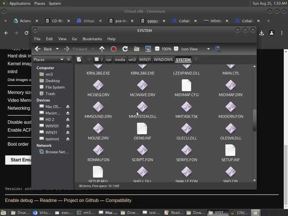This screenshot has width=288, height=216.
Task: Eject the testmnt device
Action: 68,139
